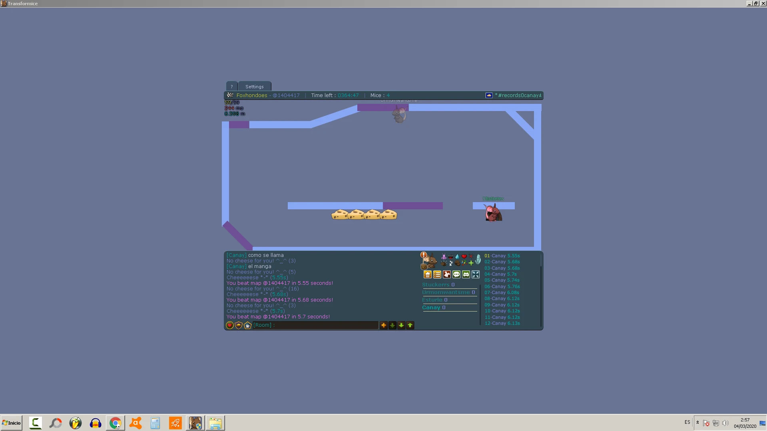The height and width of the screenshot is (431, 767).
Task: Click the laughing mouth emote icon
Action: 450,256
